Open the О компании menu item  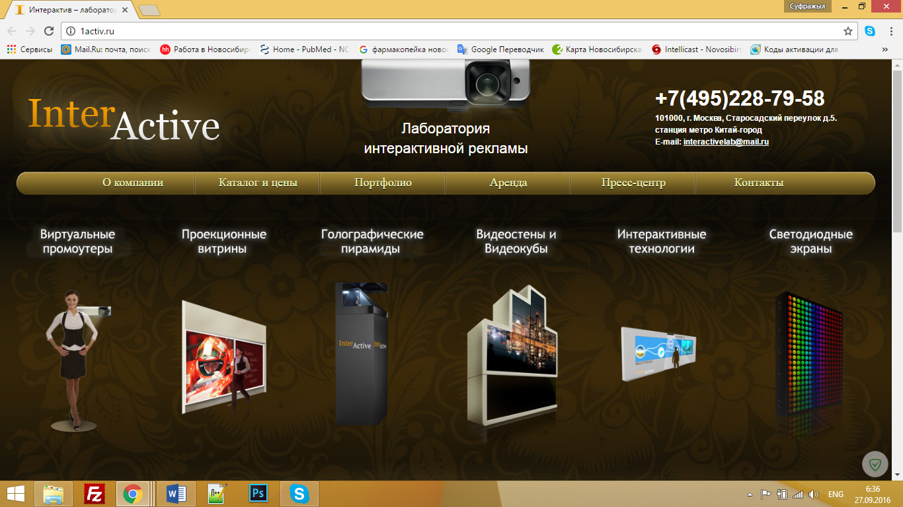pos(133,183)
